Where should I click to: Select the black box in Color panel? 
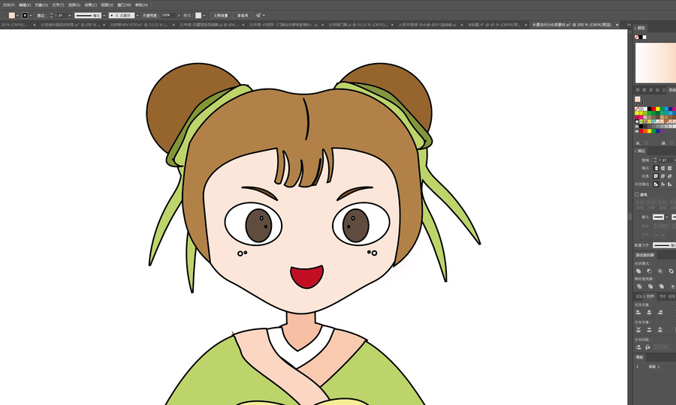tap(641, 37)
